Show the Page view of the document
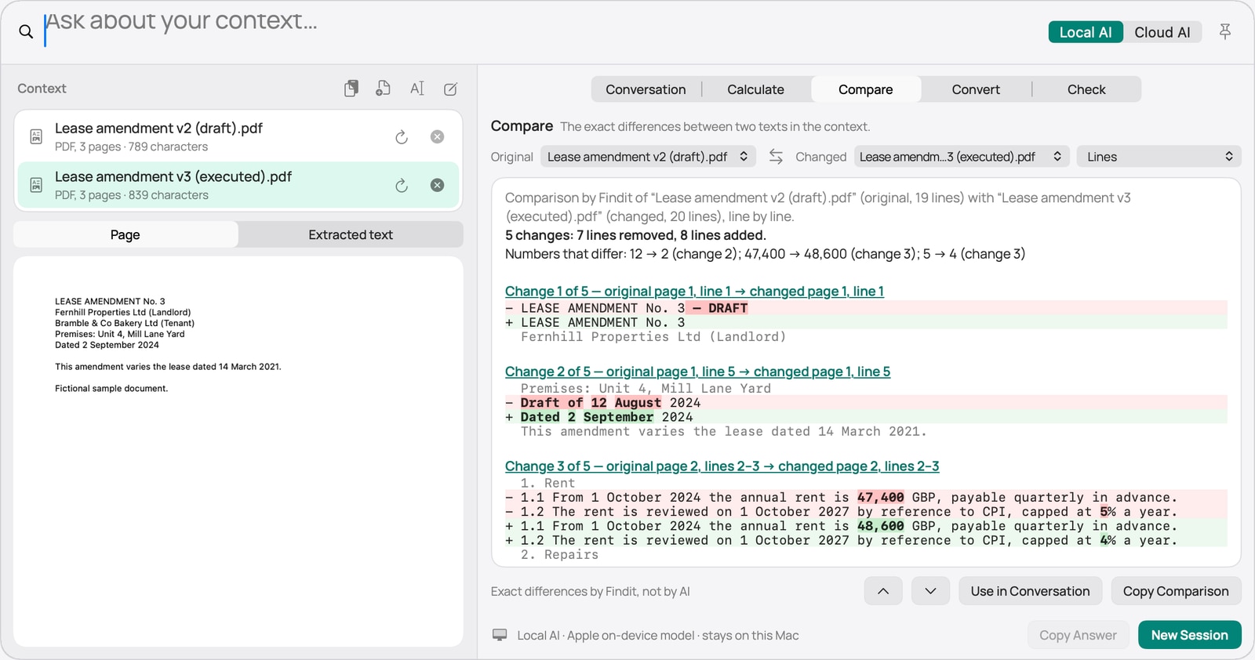 click(x=125, y=234)
